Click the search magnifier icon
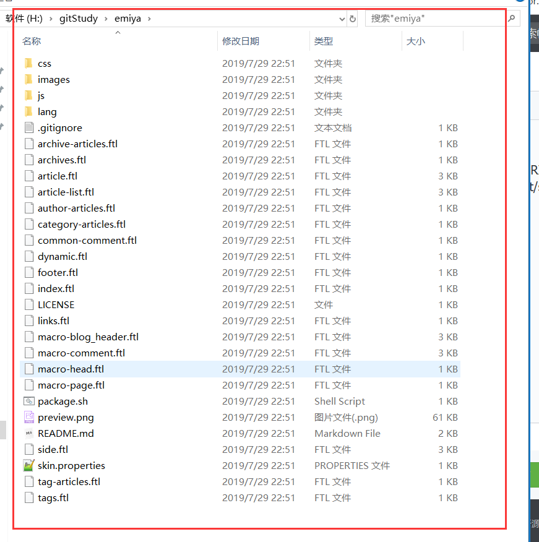539x542 pixels. [x=512, y=19]
